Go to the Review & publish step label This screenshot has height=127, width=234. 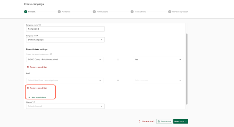point(180,12)
